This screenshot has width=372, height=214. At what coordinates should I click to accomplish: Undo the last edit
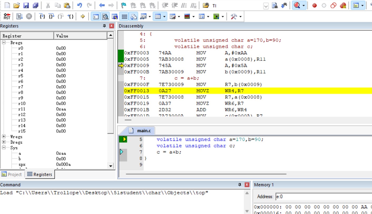[x=79, y=5]
